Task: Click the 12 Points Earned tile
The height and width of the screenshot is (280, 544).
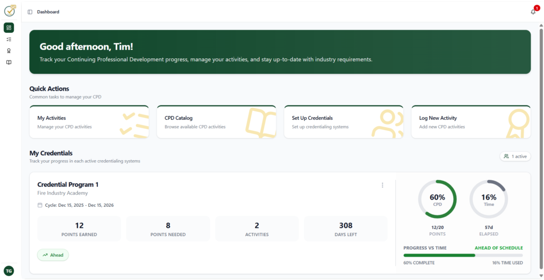Action: [79, 229]
